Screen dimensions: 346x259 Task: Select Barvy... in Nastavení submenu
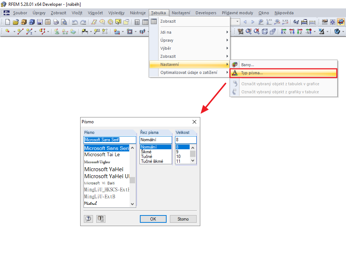283,65
